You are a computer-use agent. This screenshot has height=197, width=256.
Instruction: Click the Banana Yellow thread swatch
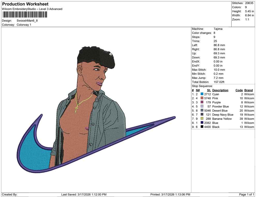202,119
